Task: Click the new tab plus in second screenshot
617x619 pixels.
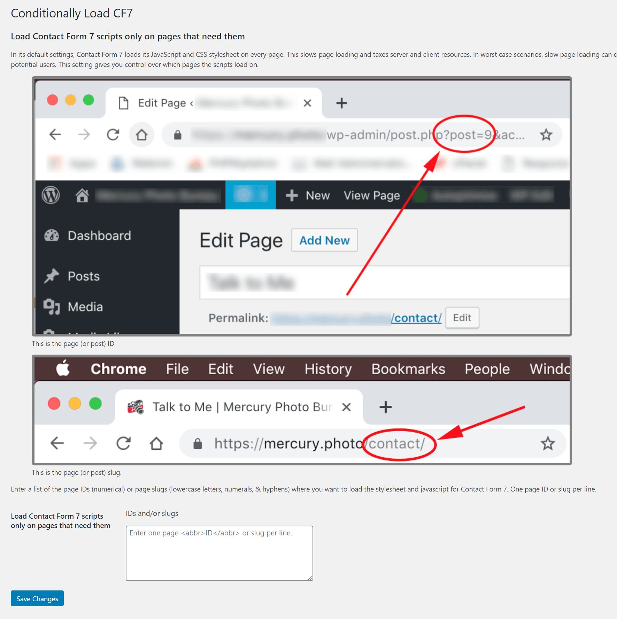Action: coord(386,407)
